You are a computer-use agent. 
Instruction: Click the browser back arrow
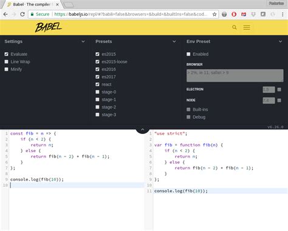5,14
